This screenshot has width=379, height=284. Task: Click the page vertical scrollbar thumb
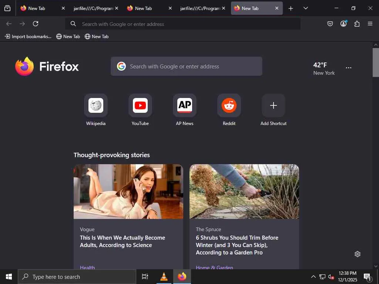coord(376,62)
